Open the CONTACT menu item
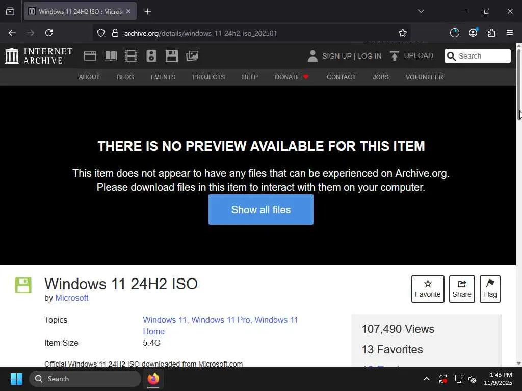Viewport: 522px width, 391px height. click(x=341, y=77)
